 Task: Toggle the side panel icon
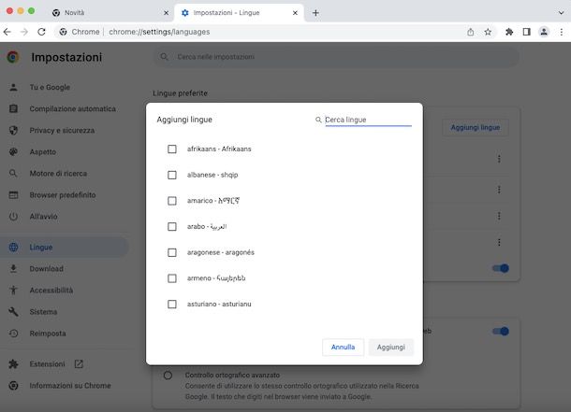(527, 32)
